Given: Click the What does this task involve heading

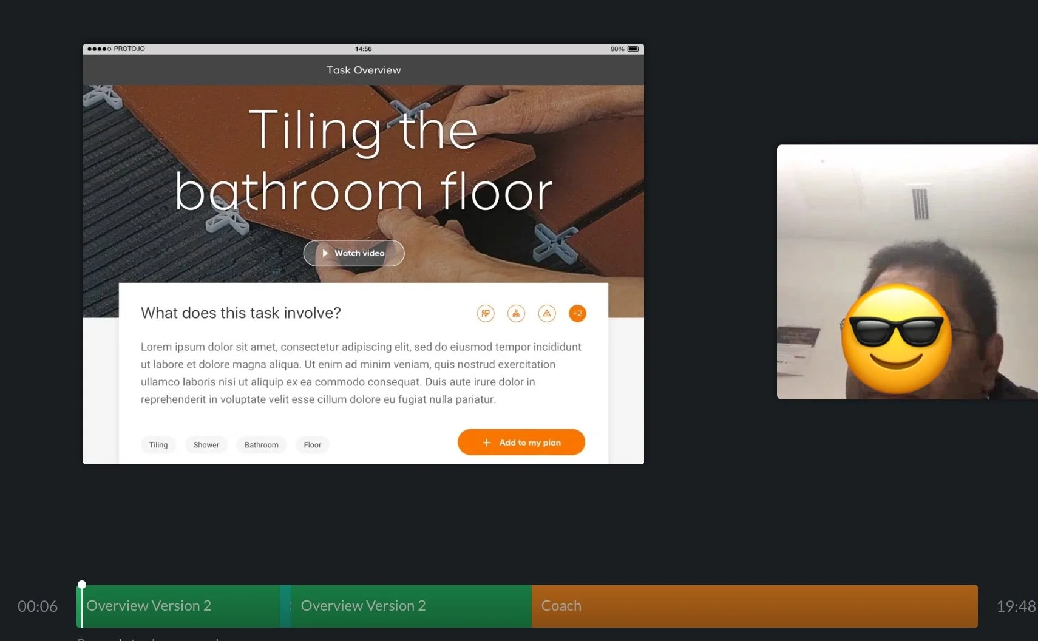Looking at the screenshot, I should point(241,313).
